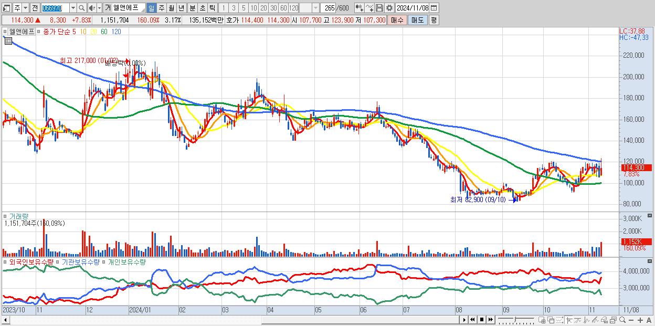Click the data grid table icon on chart
The image size is (655, 326).
(x=8, y=41)
